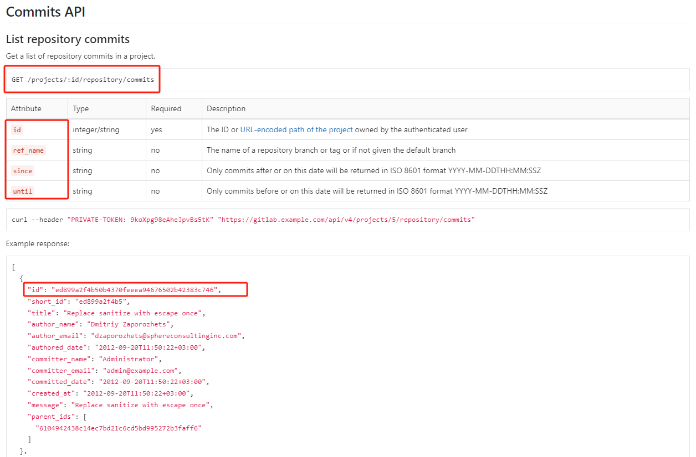The width and height of the screenshot is (696, 457).
Task: Click the "committer_email" admin@example.com line
Action: (105, 371)
